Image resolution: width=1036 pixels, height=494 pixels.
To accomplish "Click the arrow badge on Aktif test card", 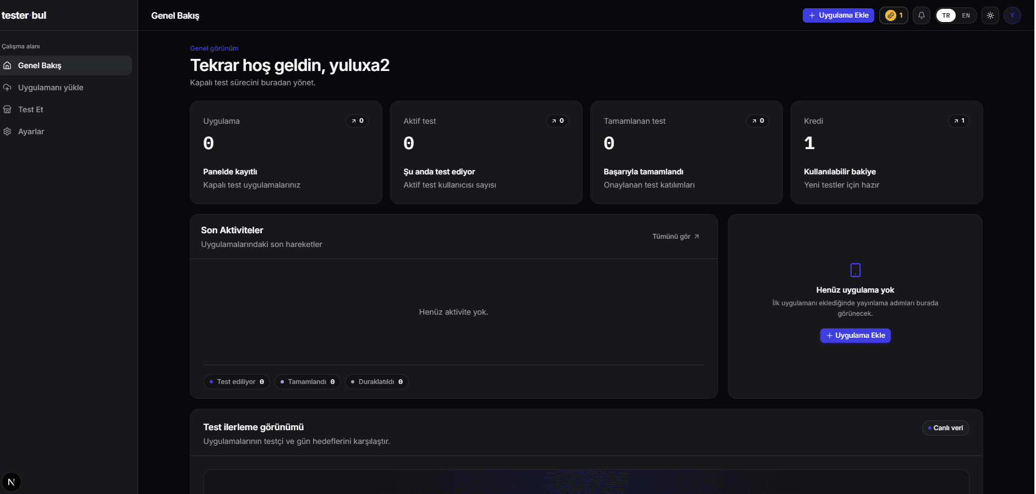I will (x=557, y=121).
